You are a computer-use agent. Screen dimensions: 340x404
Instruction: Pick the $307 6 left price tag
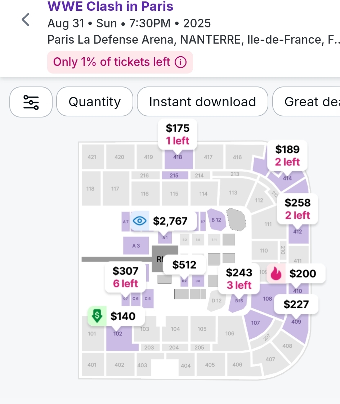tap(125, 277)
